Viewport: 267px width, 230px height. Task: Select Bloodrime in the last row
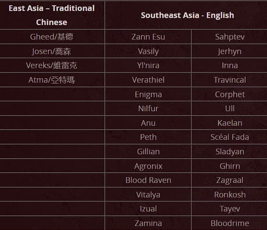(230, 223)
